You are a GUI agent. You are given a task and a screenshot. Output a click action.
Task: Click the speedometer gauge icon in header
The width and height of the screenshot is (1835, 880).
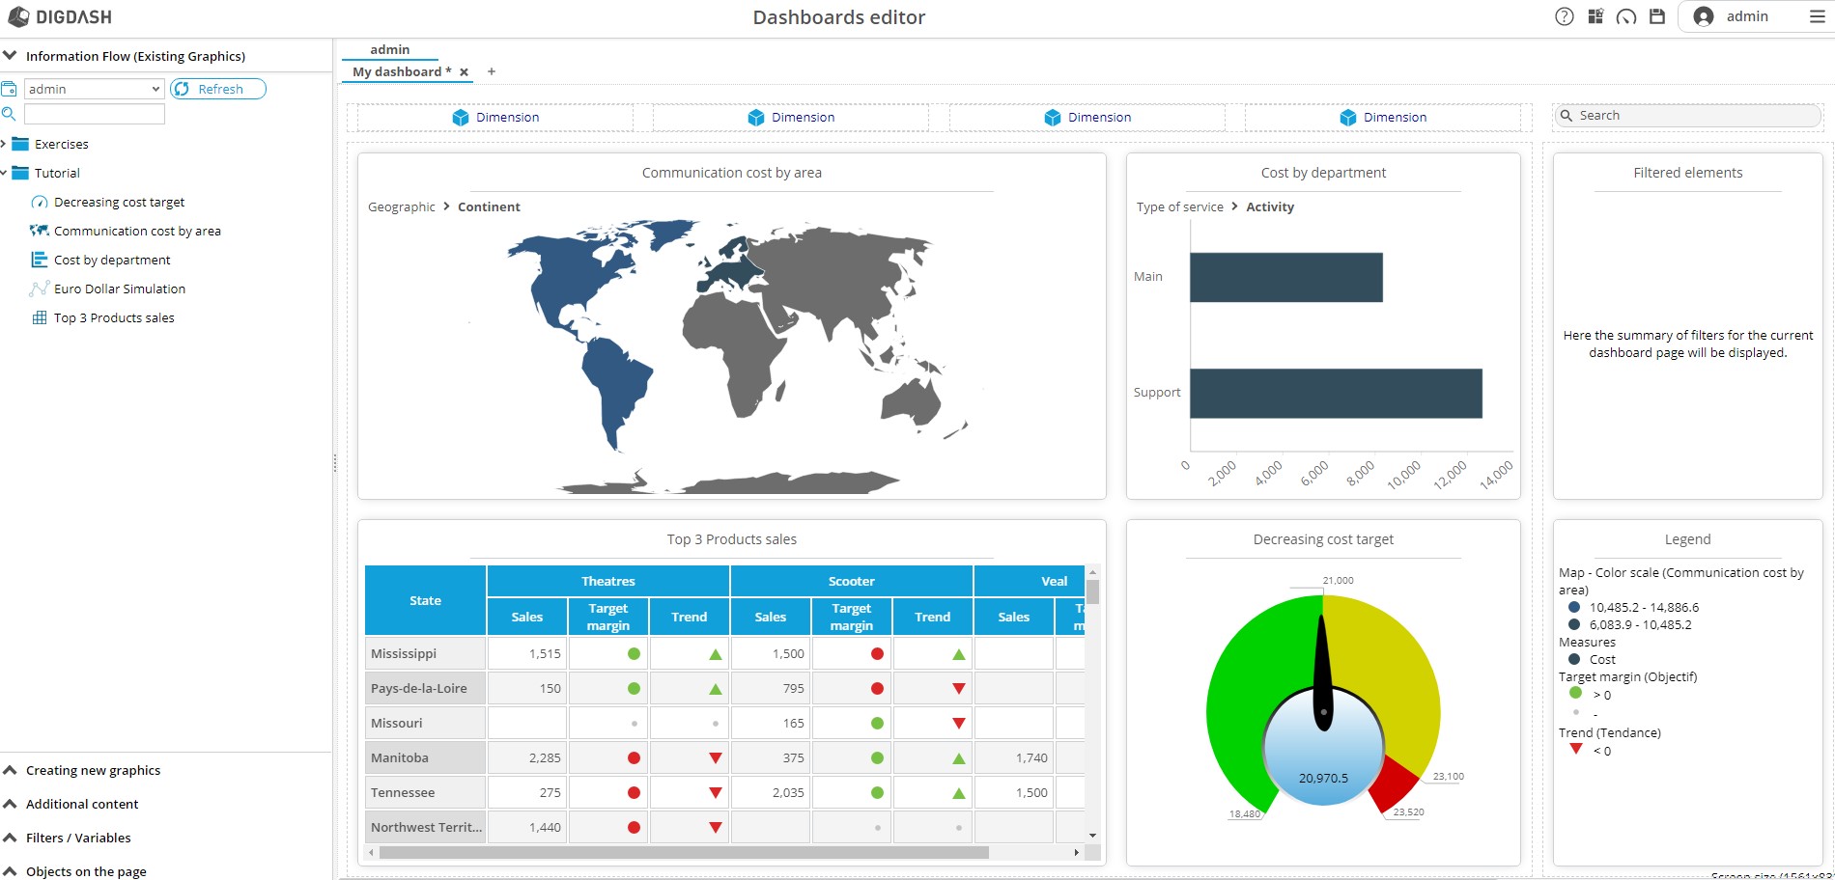(x=1626, y=16)
